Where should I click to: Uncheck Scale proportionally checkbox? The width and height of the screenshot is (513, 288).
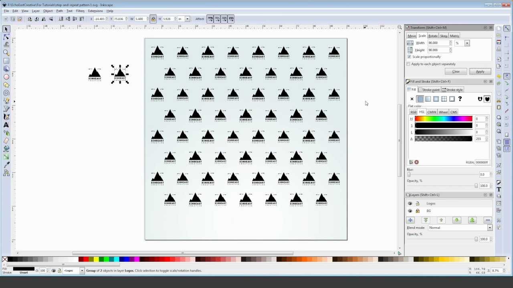coord(409,57)
